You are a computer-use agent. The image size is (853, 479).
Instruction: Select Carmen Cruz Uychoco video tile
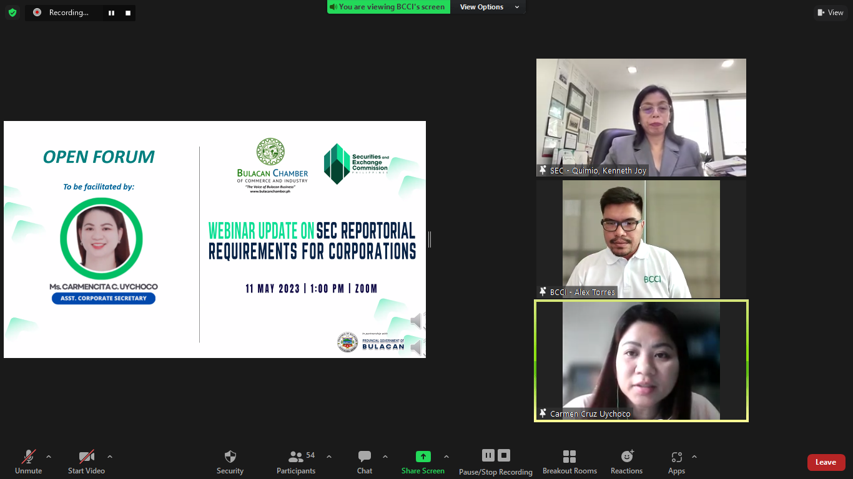click(641, 361)
